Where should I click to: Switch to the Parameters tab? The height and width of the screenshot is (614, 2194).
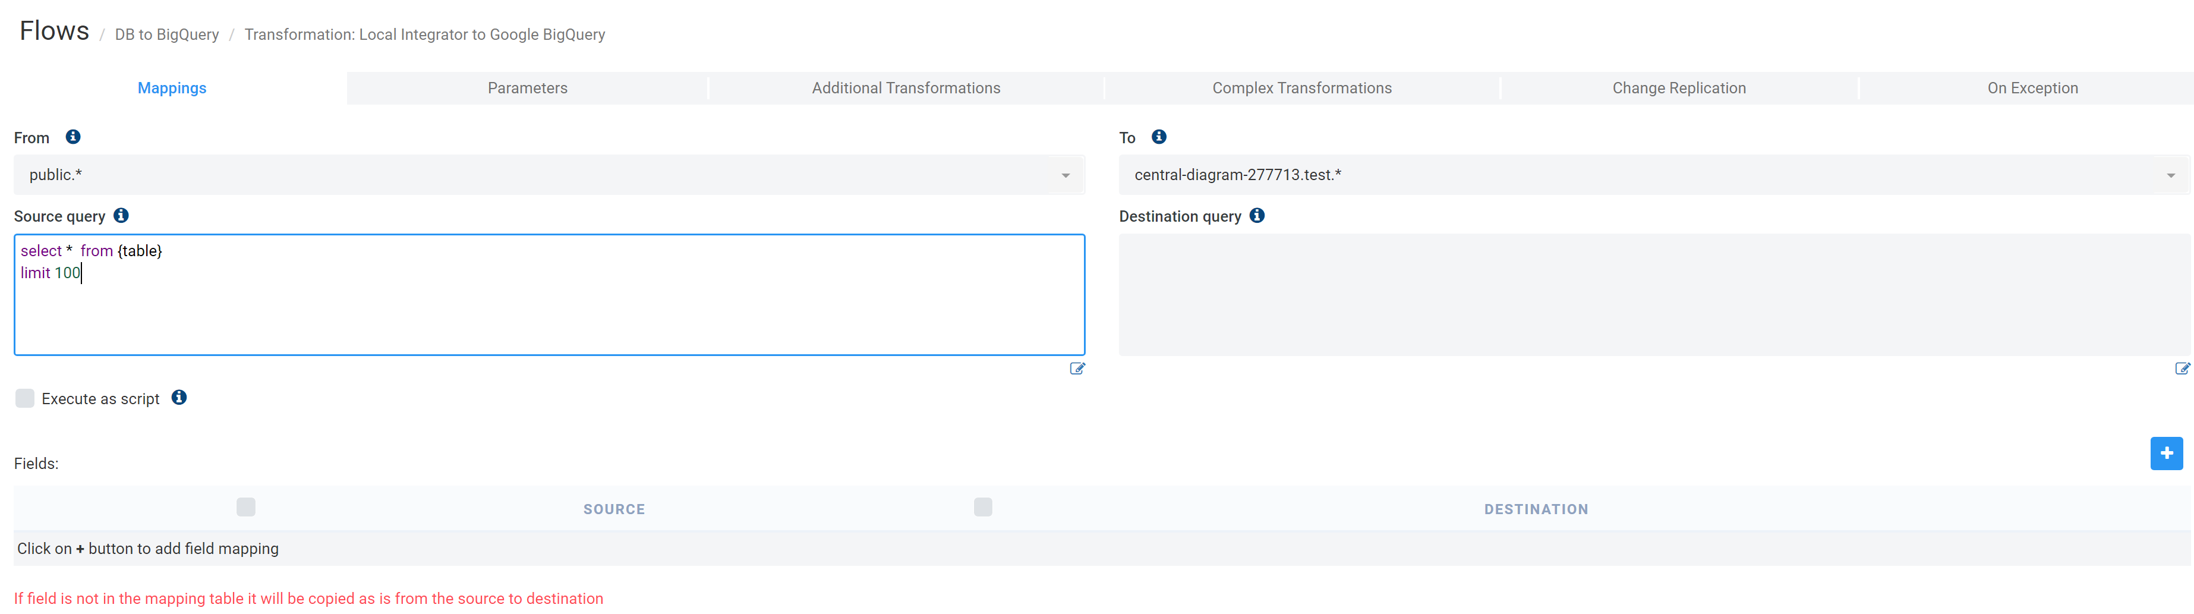point(527,88)
